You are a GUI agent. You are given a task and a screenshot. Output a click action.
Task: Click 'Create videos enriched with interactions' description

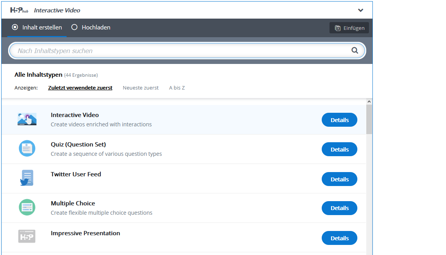[101, 124]
